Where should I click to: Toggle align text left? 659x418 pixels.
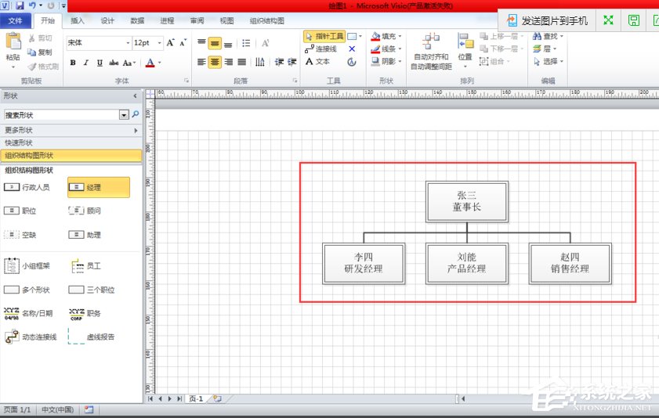click(x=201, y=62)
